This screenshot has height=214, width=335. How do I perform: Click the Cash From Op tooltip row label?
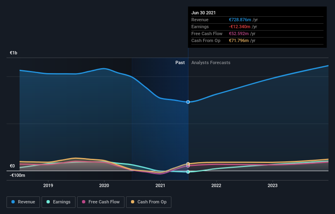(206, 40)
